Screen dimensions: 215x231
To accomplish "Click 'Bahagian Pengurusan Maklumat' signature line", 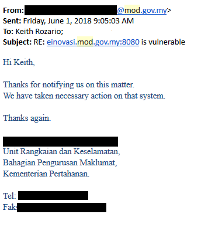I will (x=60, y=162).
